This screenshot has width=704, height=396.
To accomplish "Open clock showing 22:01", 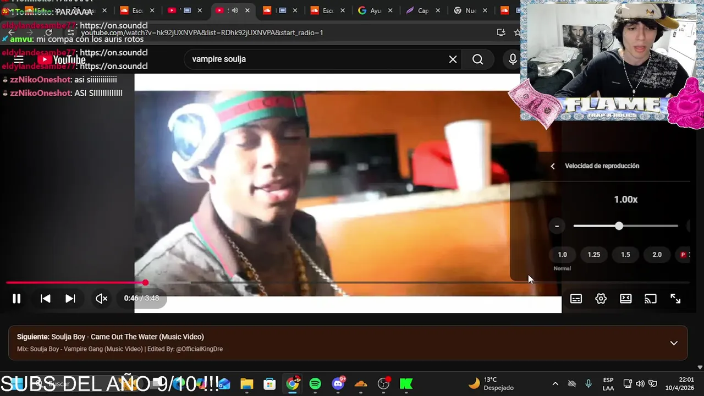I will 680,384.
